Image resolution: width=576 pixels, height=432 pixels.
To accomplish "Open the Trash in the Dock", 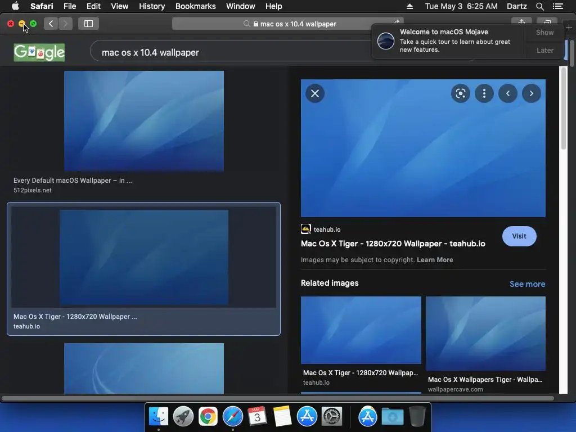I will coord(417,416).
